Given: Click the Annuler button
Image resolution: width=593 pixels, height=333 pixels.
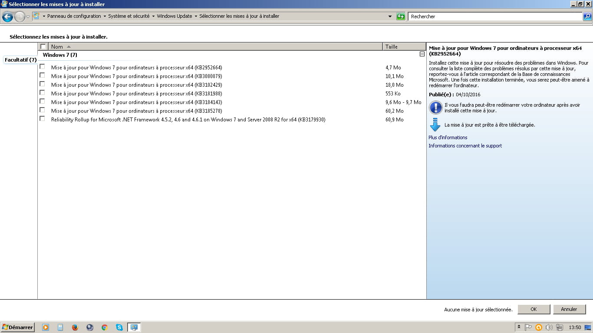Looking at the screenshot, I should click(569, 309).
